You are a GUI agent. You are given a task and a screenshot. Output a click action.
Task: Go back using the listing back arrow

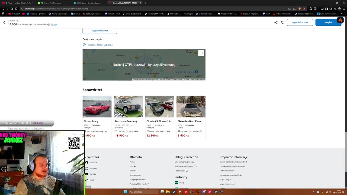(4, 22)
